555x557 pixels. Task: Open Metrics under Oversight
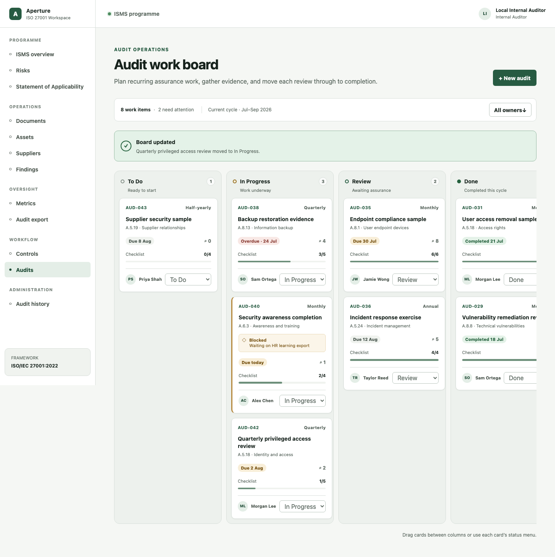(47, 203)
